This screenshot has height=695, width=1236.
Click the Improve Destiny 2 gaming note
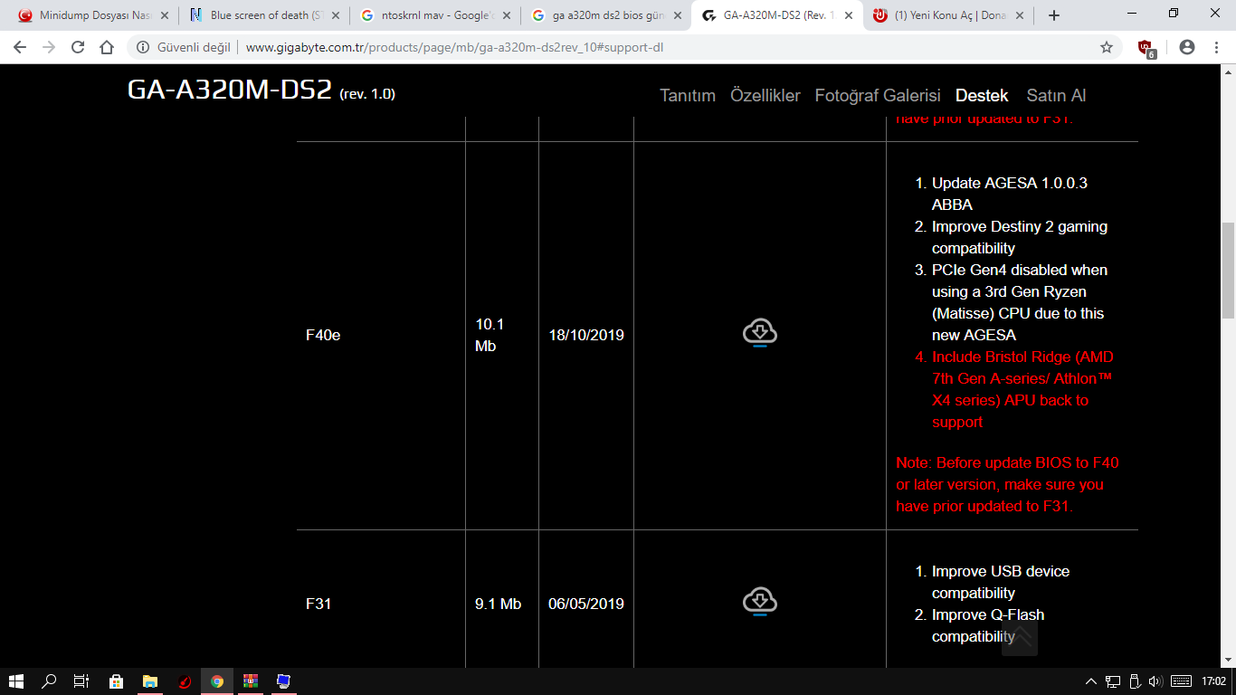click(x=1020, y=237)
